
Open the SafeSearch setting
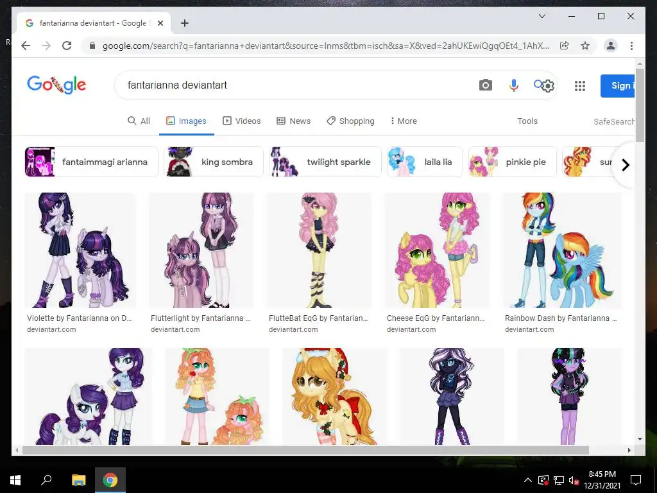point(614,121)
